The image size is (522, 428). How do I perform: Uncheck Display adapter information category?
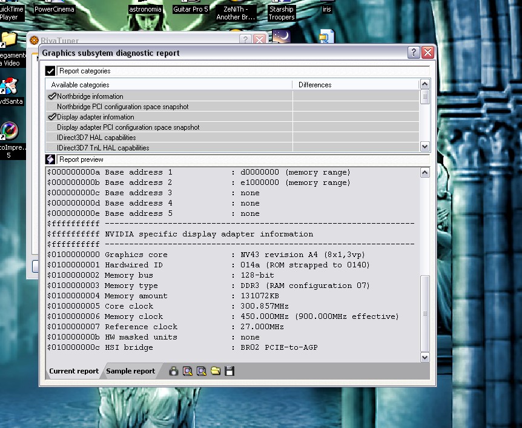click(52, 117)
